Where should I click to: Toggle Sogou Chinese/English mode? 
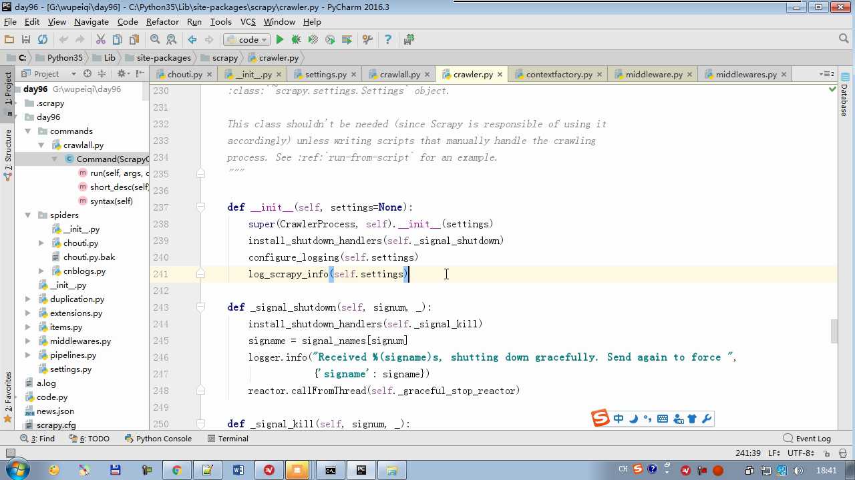[619, 419]
